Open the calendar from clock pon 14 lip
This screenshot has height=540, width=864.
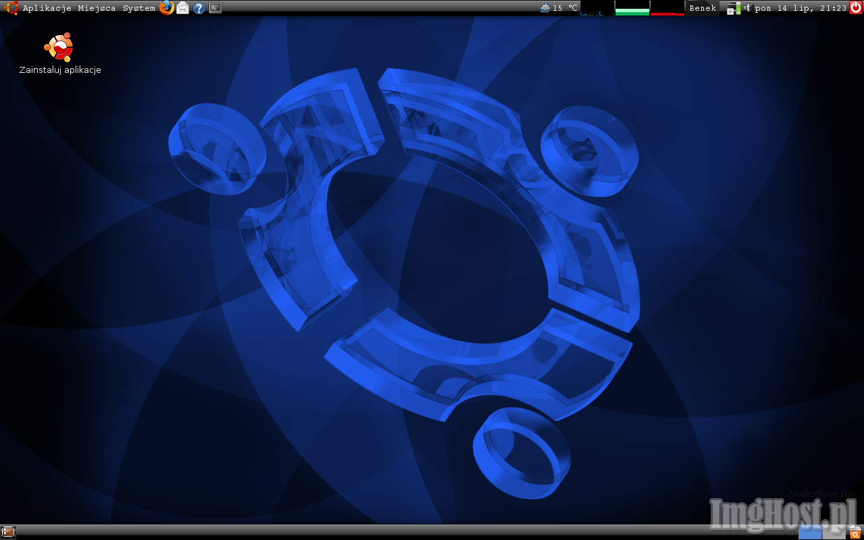[801, 8]
